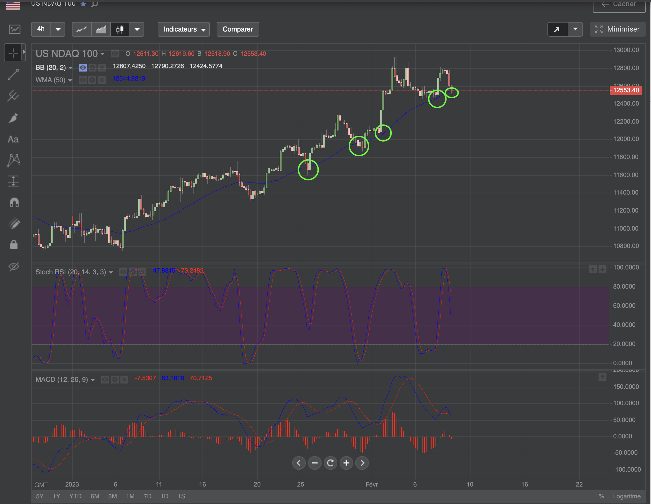Select the Aa text annotation tool
This screenshot has height=504, width=651.
click(13, 139)
